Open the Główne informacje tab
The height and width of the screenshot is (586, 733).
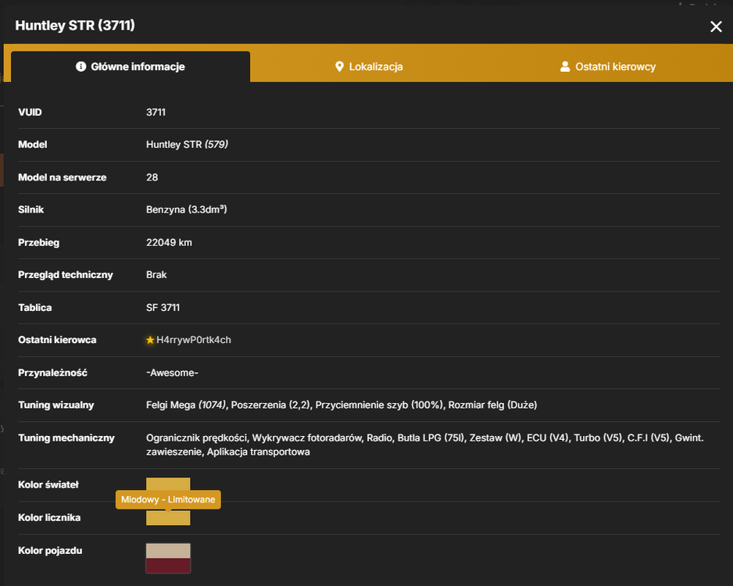(x=131, y=67)
